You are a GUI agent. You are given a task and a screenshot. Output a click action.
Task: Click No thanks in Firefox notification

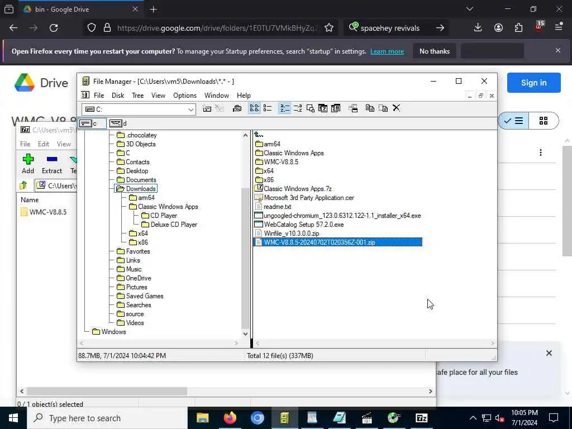pyautogui.click(x=435, y=51)
